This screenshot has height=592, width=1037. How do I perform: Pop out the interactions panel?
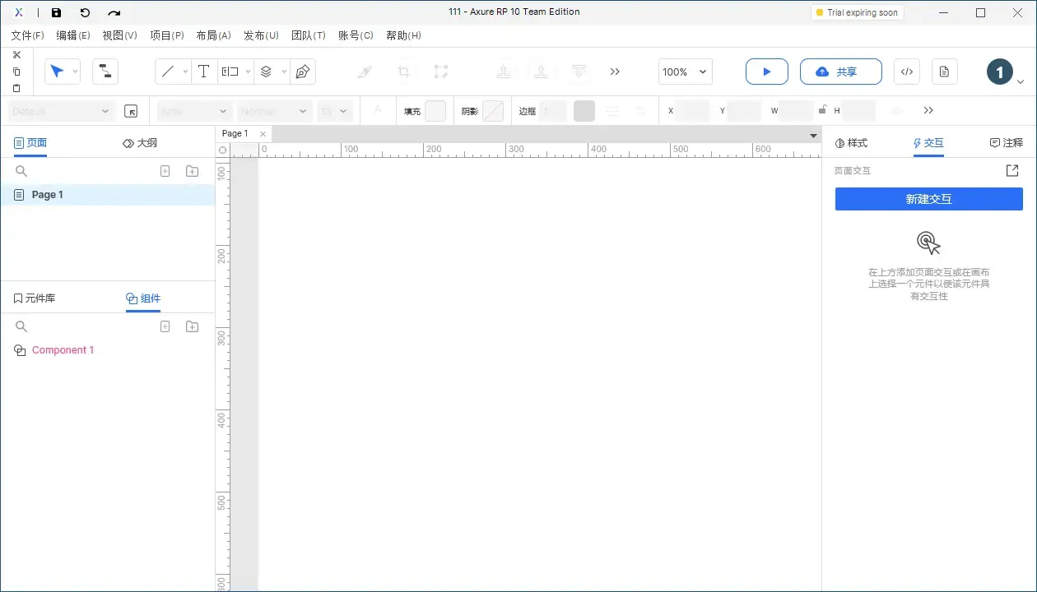point(1012,171)
